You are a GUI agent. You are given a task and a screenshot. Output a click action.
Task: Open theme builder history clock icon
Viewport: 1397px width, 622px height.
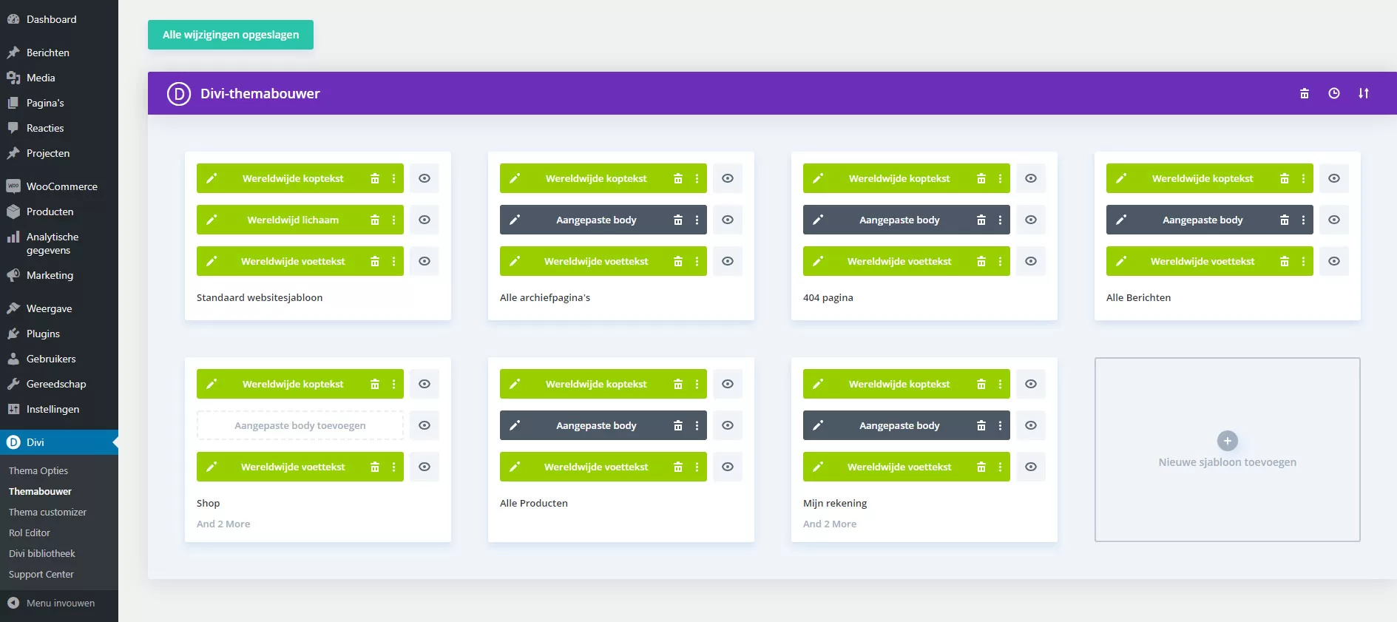[1334, 93]
